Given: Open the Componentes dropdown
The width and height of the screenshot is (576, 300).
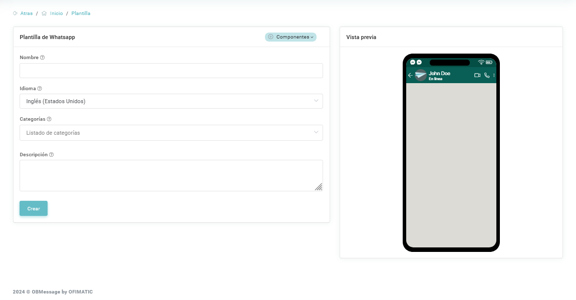Looking at the screenshot, I should (291, 37).
